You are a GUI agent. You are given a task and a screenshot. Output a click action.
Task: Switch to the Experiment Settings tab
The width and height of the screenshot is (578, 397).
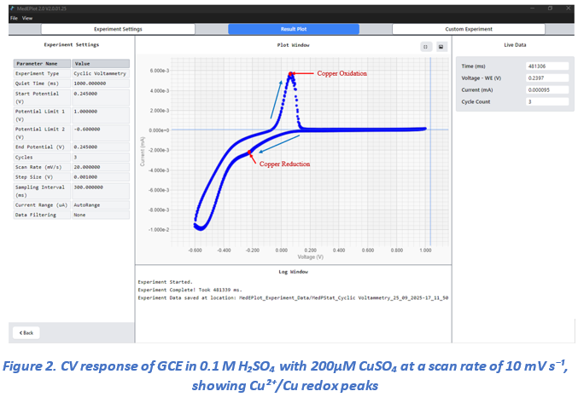point(118,29)
